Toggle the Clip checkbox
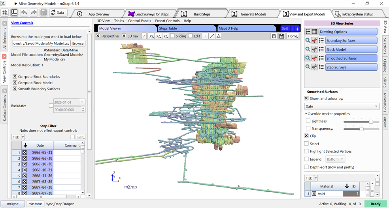389x208 pixels. coord(306,136)
